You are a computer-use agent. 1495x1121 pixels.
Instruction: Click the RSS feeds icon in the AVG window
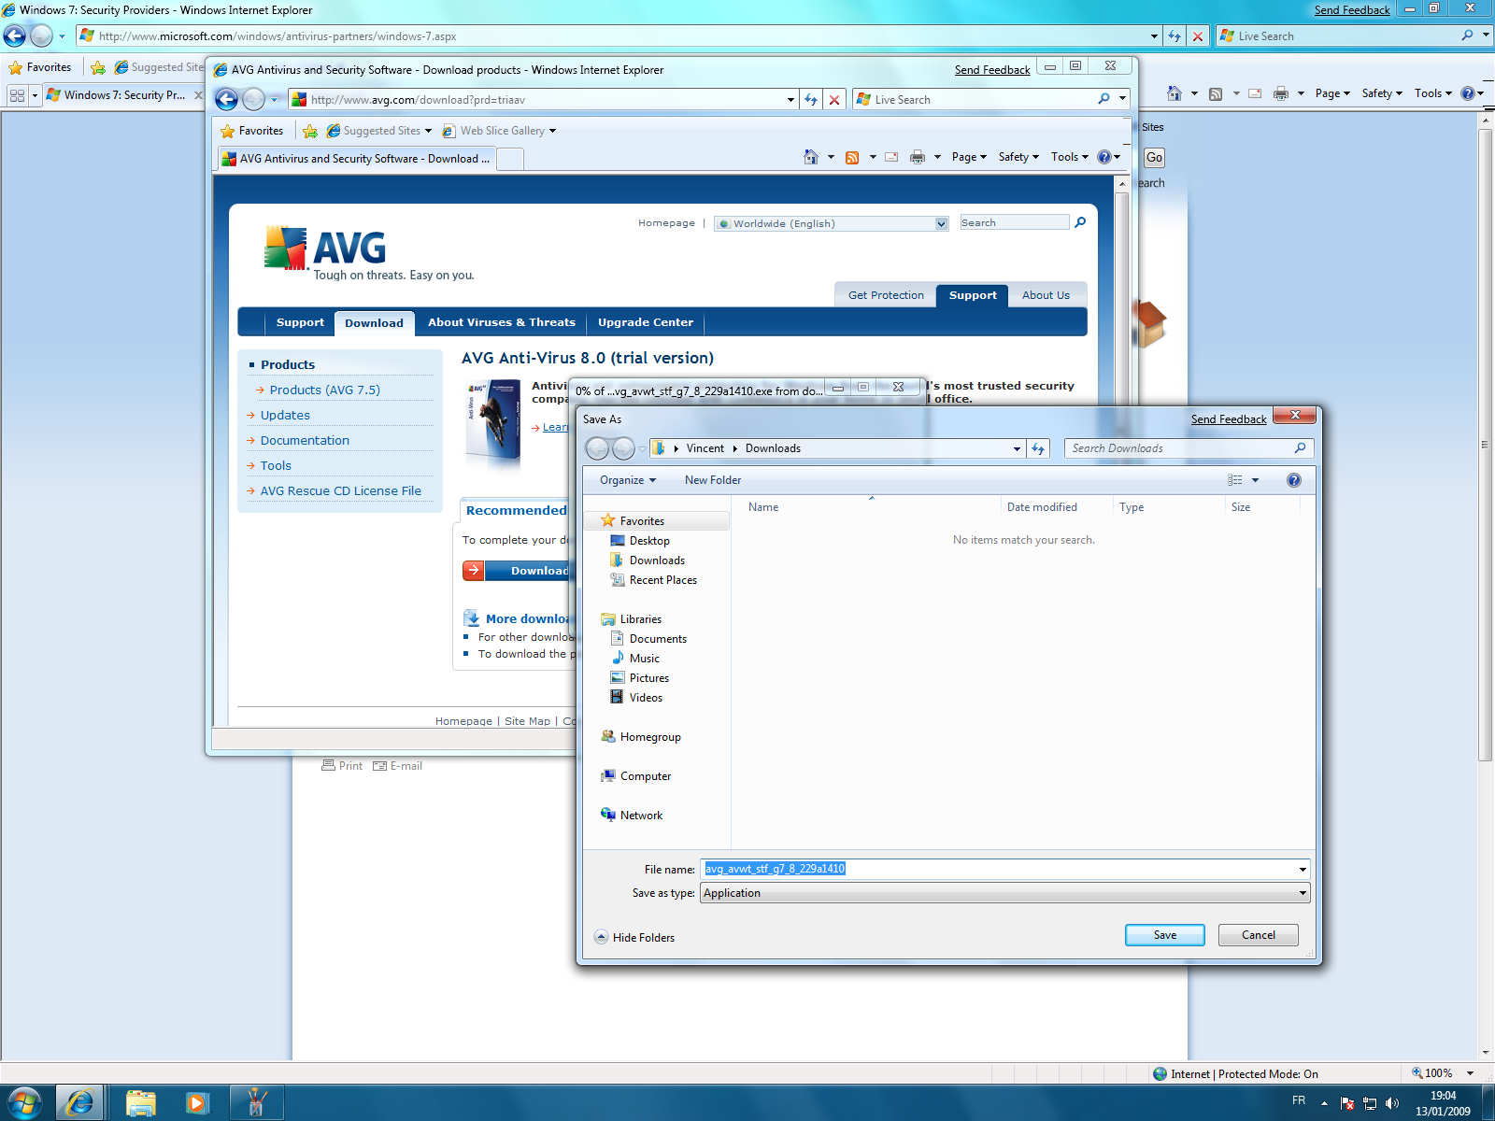851,157
